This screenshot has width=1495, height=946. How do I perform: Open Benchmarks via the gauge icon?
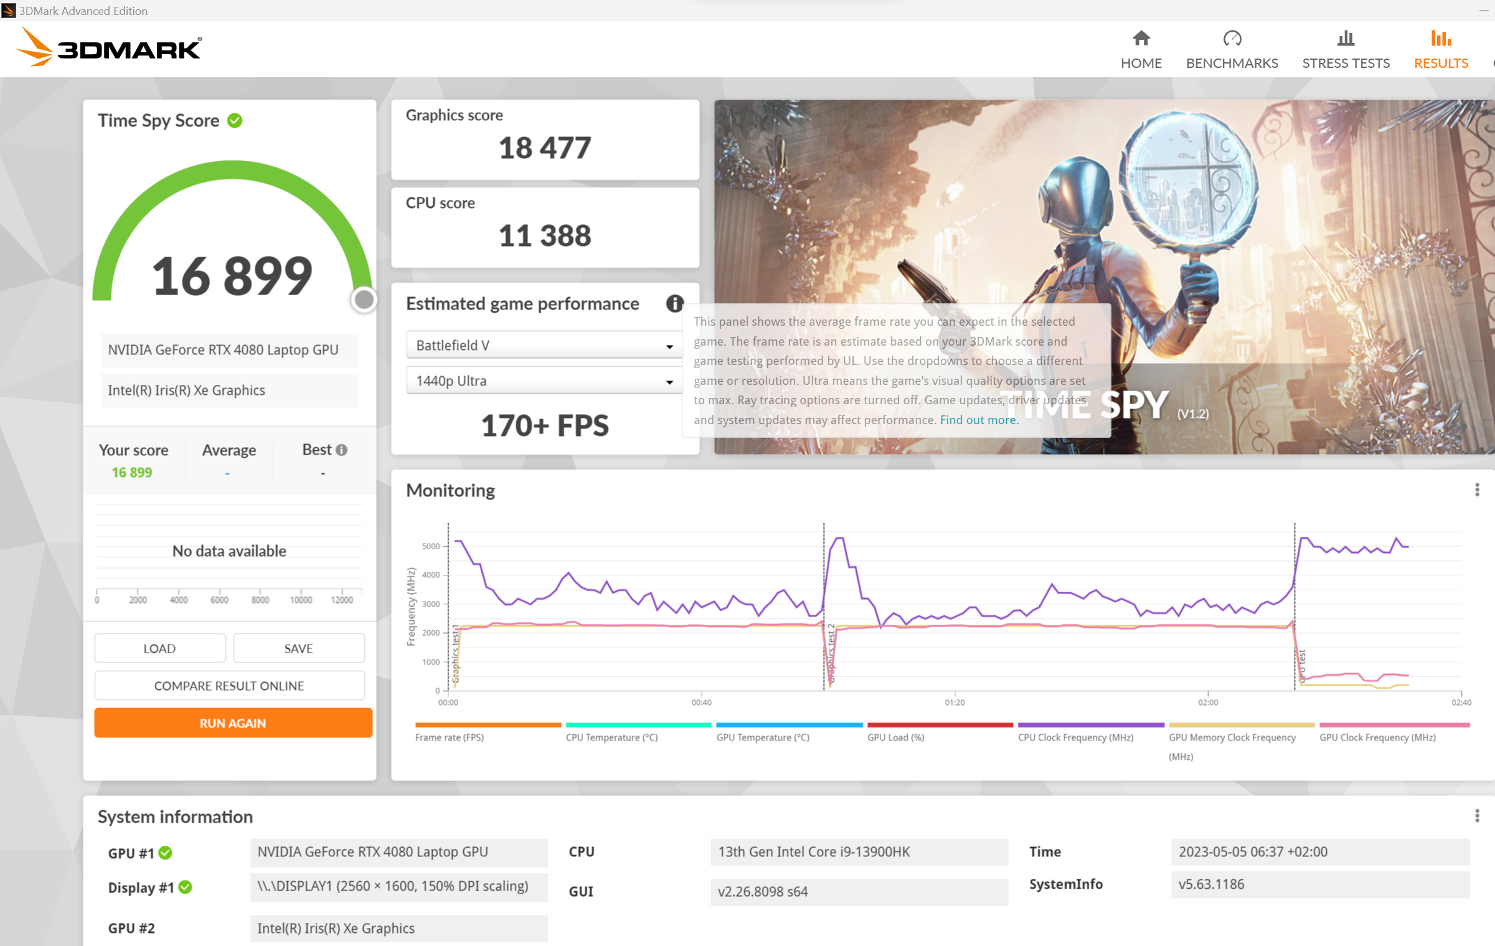click(1232, 39)
